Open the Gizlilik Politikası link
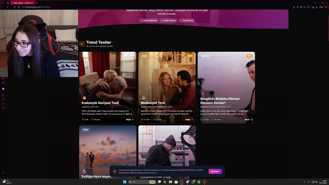Viewport: 329px width, 185px height. tap(187, 170)
